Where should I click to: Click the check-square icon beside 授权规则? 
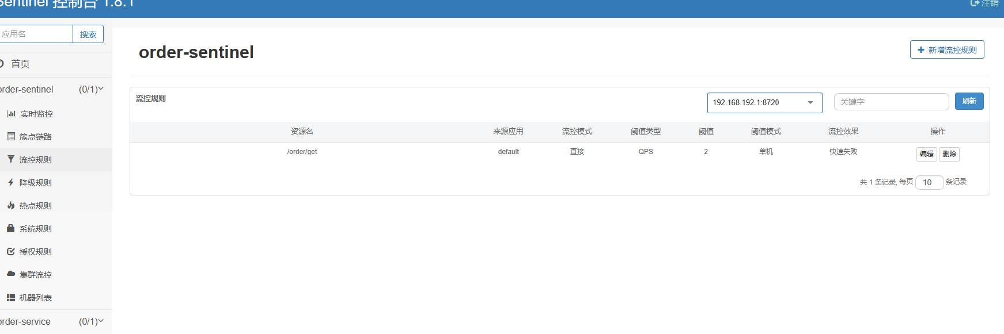pos(11,251)
